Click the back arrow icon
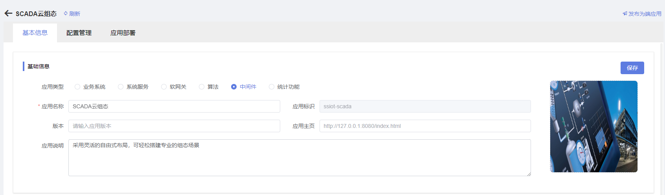The width and height of the screenshot is (665, 195). click(8, 13)
